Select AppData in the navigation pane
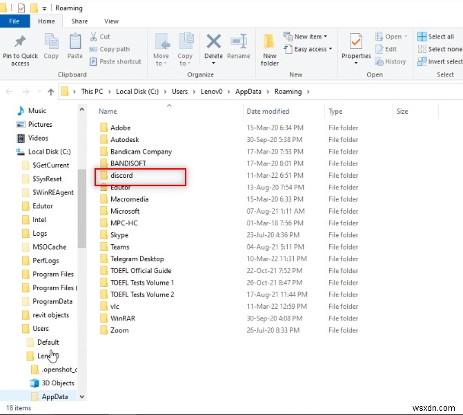Viewport: 463px width, 415px height. coord(50,396)
